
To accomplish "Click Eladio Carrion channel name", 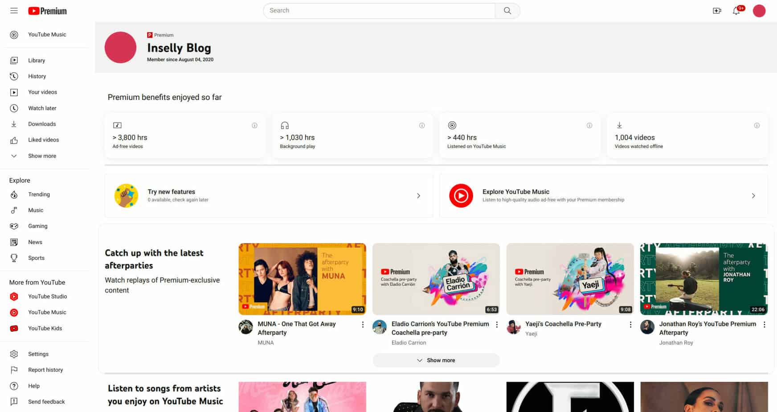I will tap(409, 343).
